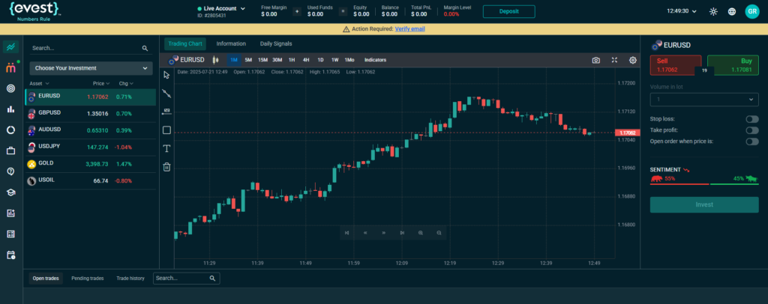
Task: Click the Deposit button
Action: point(508,11)
